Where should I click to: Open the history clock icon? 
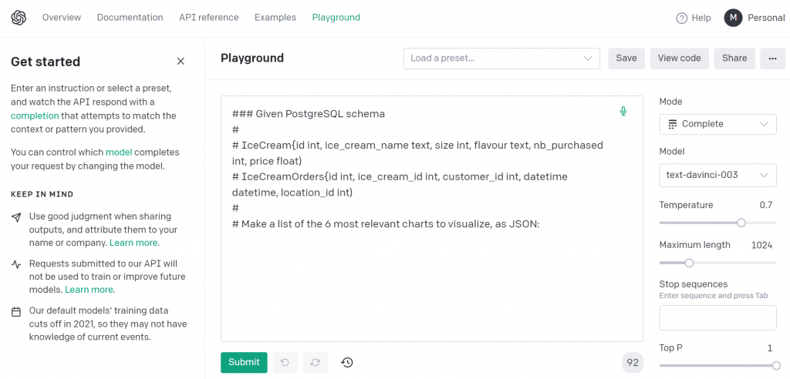point(346,363)
